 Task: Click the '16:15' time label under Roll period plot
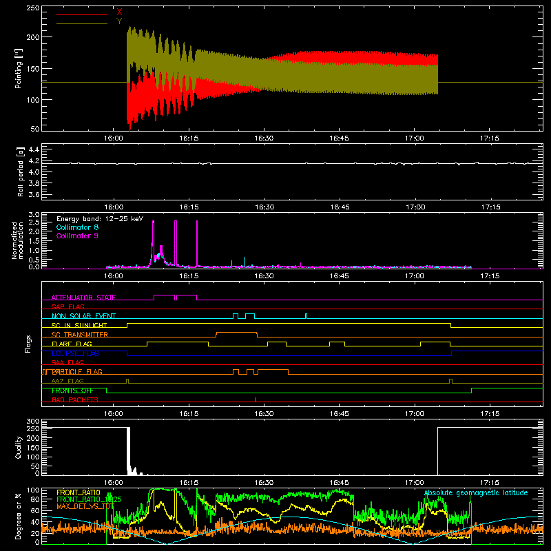189,207
